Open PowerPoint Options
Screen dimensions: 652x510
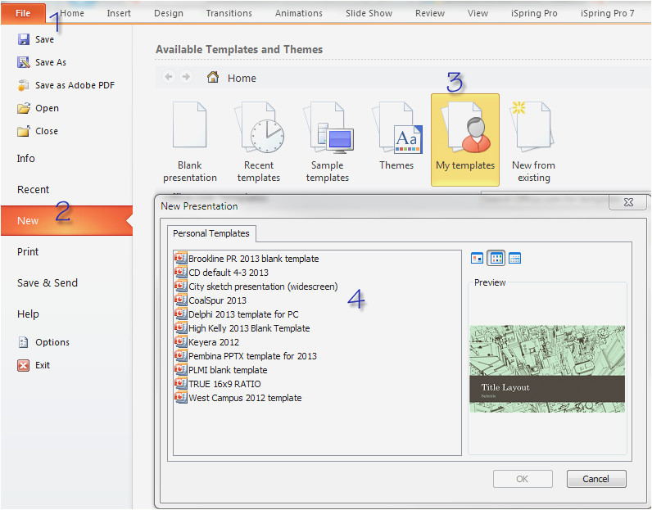[52, 342]
